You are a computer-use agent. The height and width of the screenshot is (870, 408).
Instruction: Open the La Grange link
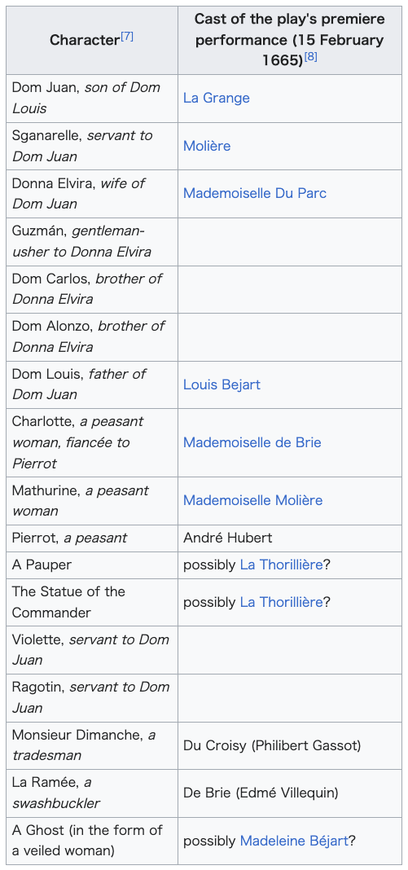[x=216, y=99]
